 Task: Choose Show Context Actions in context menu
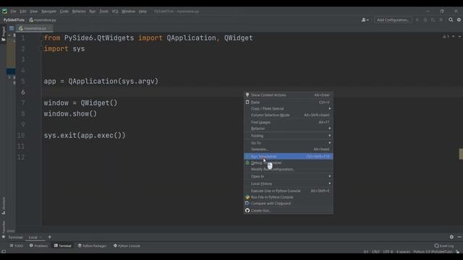[289, 95]
